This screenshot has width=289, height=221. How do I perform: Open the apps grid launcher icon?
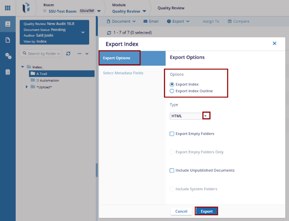pos(7,8)
